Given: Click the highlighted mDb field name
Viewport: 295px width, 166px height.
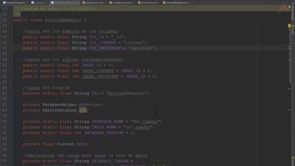Looking at the screenshot, I should (83, 110).
